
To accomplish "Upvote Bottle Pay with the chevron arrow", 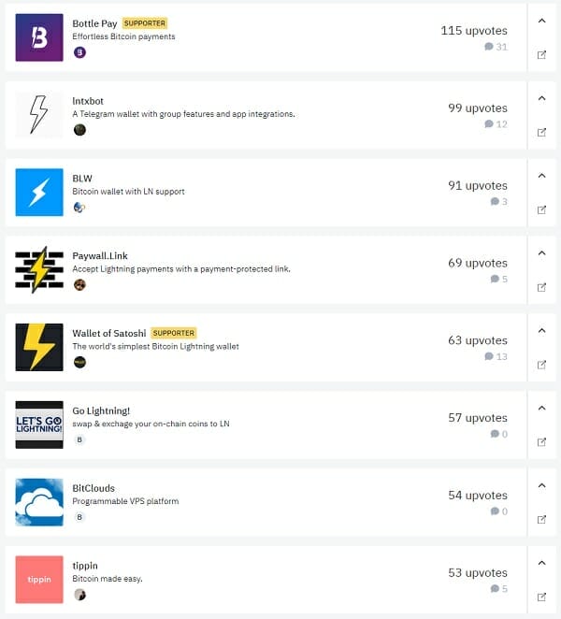I will pos(541,21).
